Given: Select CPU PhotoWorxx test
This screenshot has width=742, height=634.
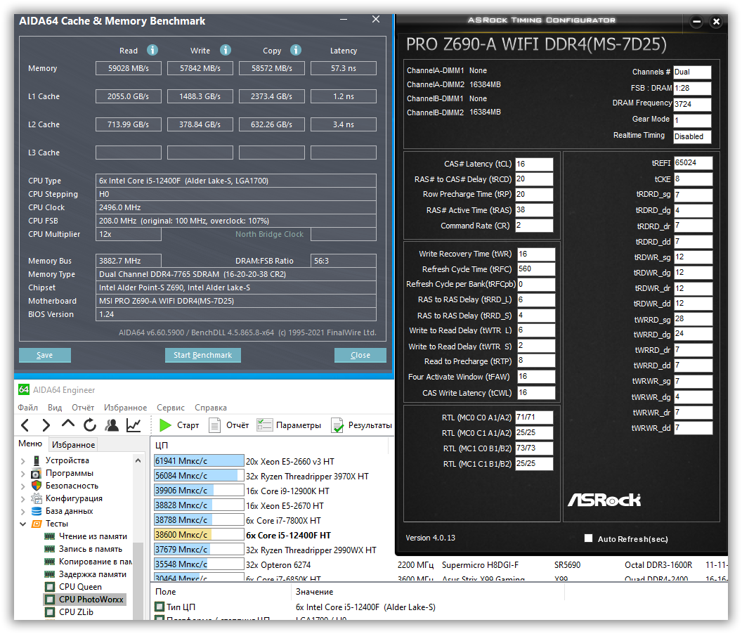Looking at the screenshot, I should point(91,600).
